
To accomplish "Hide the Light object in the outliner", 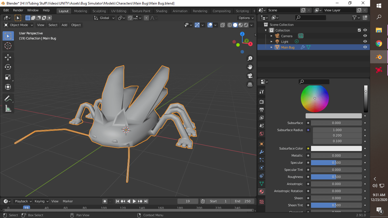I will 365,41.
